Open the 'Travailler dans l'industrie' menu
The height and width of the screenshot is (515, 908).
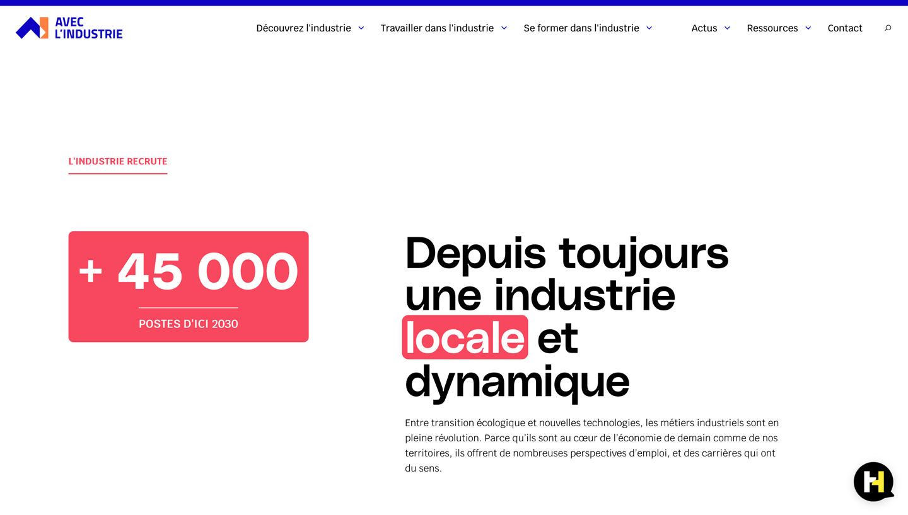tap(437, 28)
